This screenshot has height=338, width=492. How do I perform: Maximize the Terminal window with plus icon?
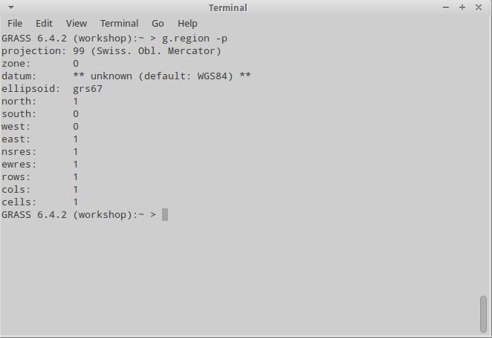462,7
